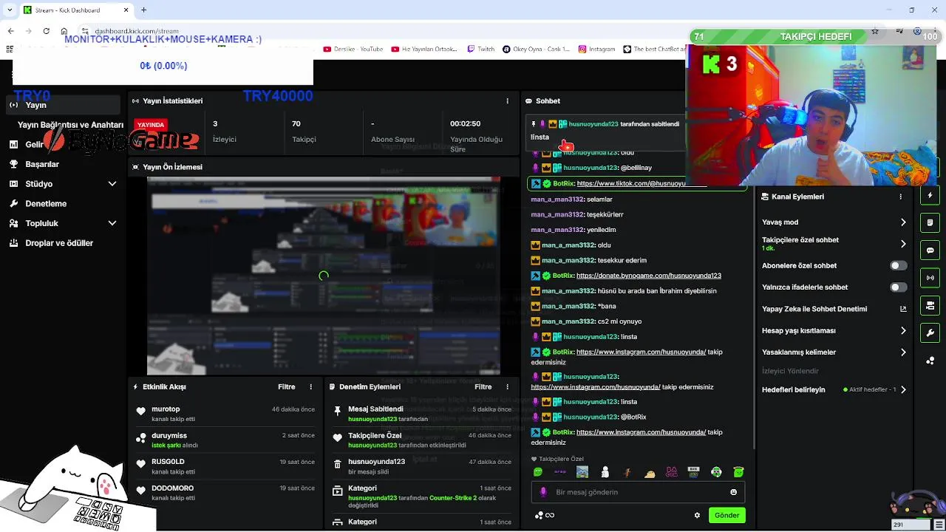Viewport: 946px width, 532px height.
Task: Click Mesaj Sabitlendi moderation entry
Action: [422, 414]
